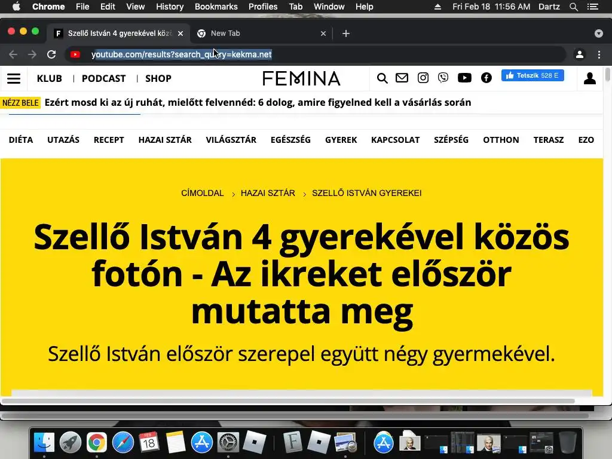This screenshot has width=612, height=459.
Task: Open the KAPCSOLAT category
Action: [396, 140]
